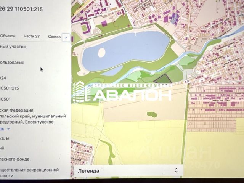
Task: Select the text 'ользование'
Action: 12,63
